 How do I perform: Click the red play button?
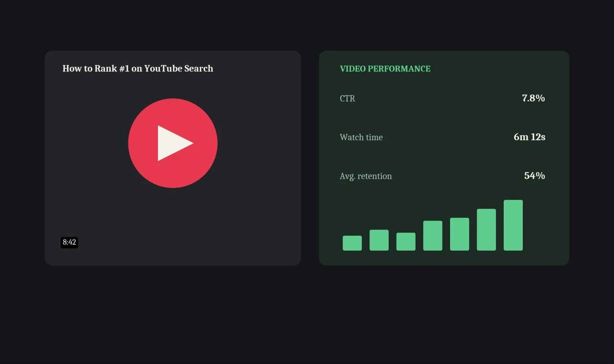tap(173, 143)
